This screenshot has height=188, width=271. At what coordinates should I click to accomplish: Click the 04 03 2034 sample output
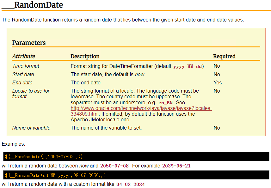point(131,184)
